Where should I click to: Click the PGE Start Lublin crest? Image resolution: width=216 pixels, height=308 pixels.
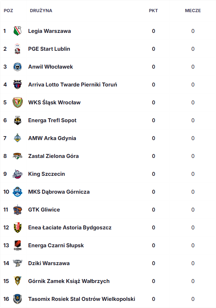pyautogui.click(x=17, y=49)
